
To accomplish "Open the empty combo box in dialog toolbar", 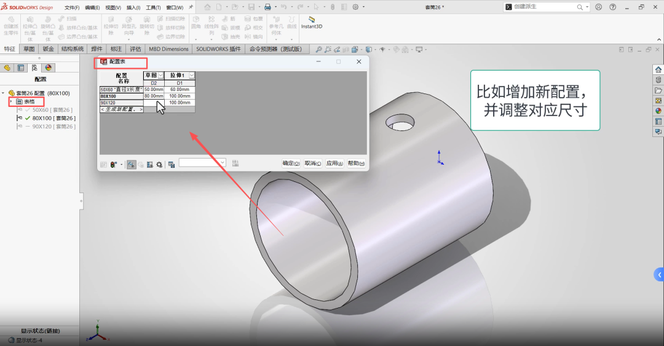I will click(202, 163).
